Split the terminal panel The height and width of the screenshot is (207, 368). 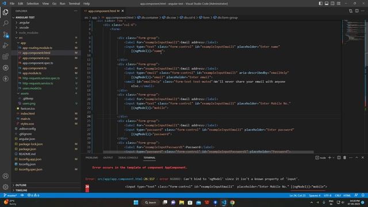coord(339,158)
